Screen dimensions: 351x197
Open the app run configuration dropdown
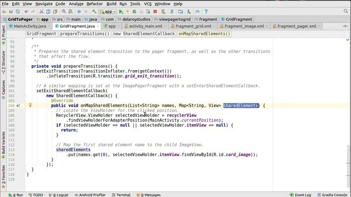(x=108, y=11)
